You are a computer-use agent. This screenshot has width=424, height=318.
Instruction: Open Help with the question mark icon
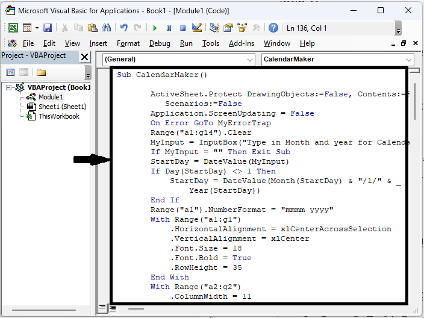[273, 28]
